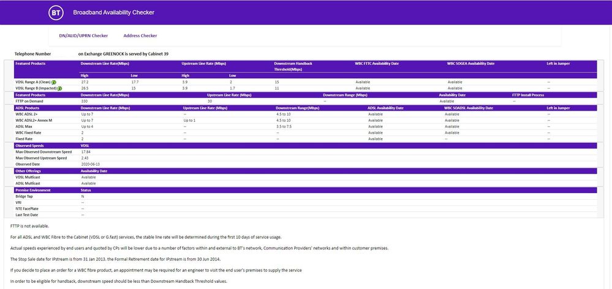This screenshot has height=289, width=612.
Task: Click the WBC SOGEA Availability Date column header
Action: (x=470, y=63)
